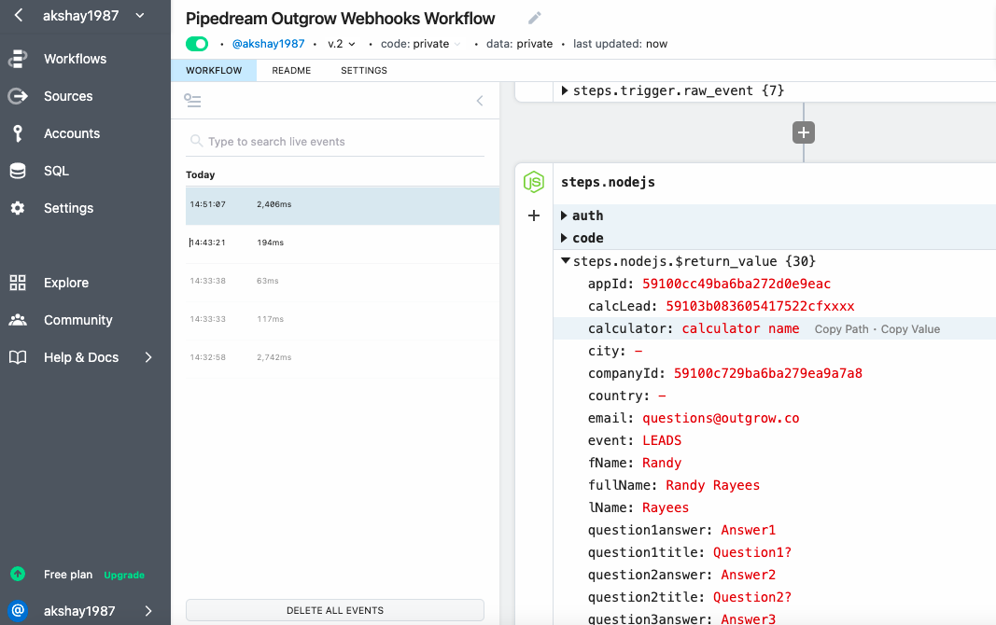Click the question1title value Question1?
This screenshot has height=625, width=996.
coord(752,552)
